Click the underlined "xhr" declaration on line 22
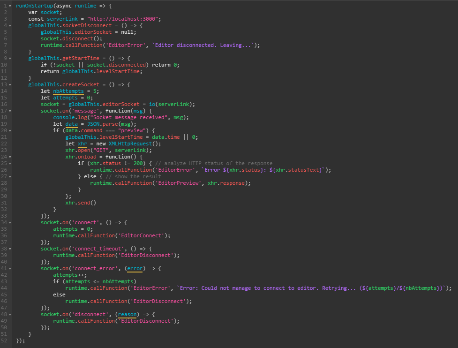This screenshot has width=458, height=348. click(x=83, y=144)
